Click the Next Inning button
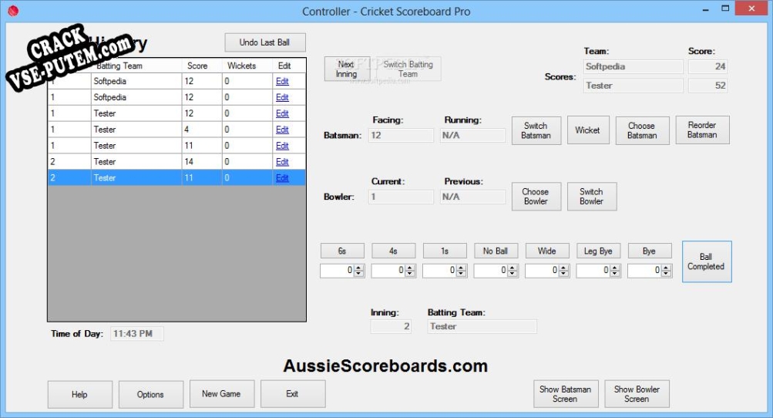This screenshot has width=773, height=418. [x=347, y=69]
